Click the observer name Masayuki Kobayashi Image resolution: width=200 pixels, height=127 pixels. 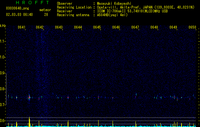(114, 3)
